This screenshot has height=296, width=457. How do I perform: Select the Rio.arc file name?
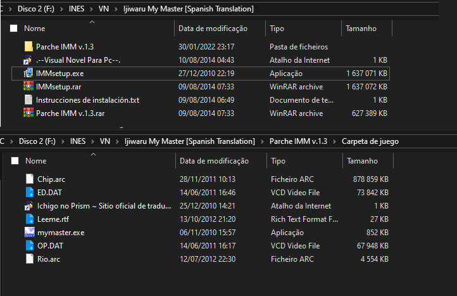[x=49, y=259]
